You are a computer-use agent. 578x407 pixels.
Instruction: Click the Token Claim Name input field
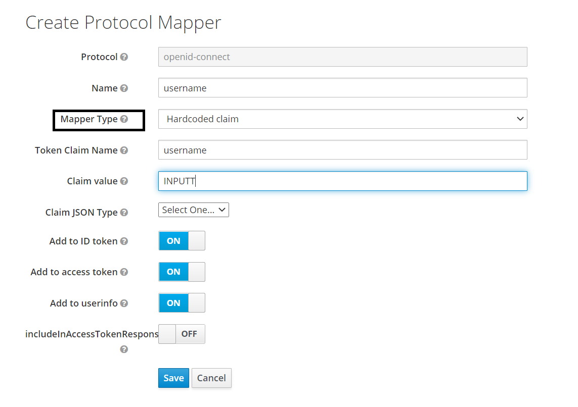pyautogui.click(x=342, y=150)
